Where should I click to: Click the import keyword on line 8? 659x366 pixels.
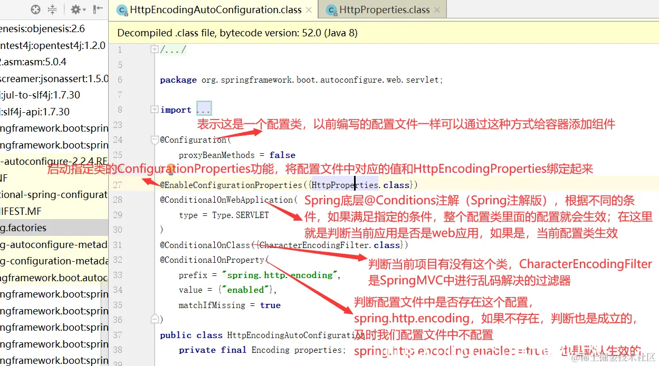click(x=176, y=110)
